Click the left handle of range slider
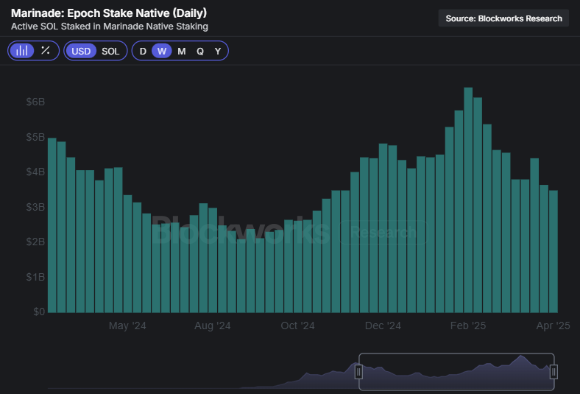The image size is (580, 394). (359, 372)
